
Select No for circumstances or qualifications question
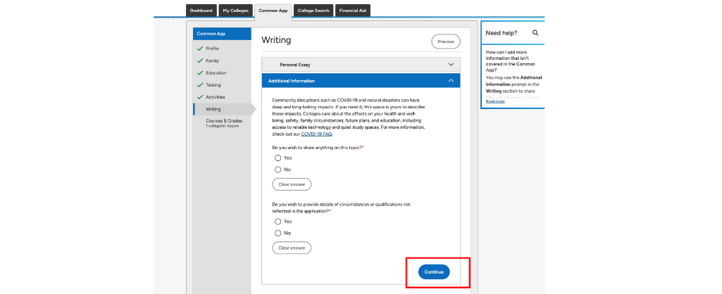tap(278, 234)
